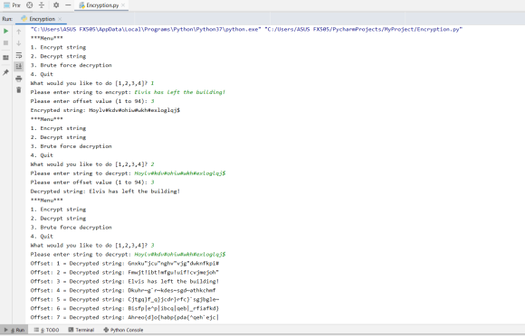
Task: Clear all console output trash icon
Action: pyautogui.click(x=19, y=89)
